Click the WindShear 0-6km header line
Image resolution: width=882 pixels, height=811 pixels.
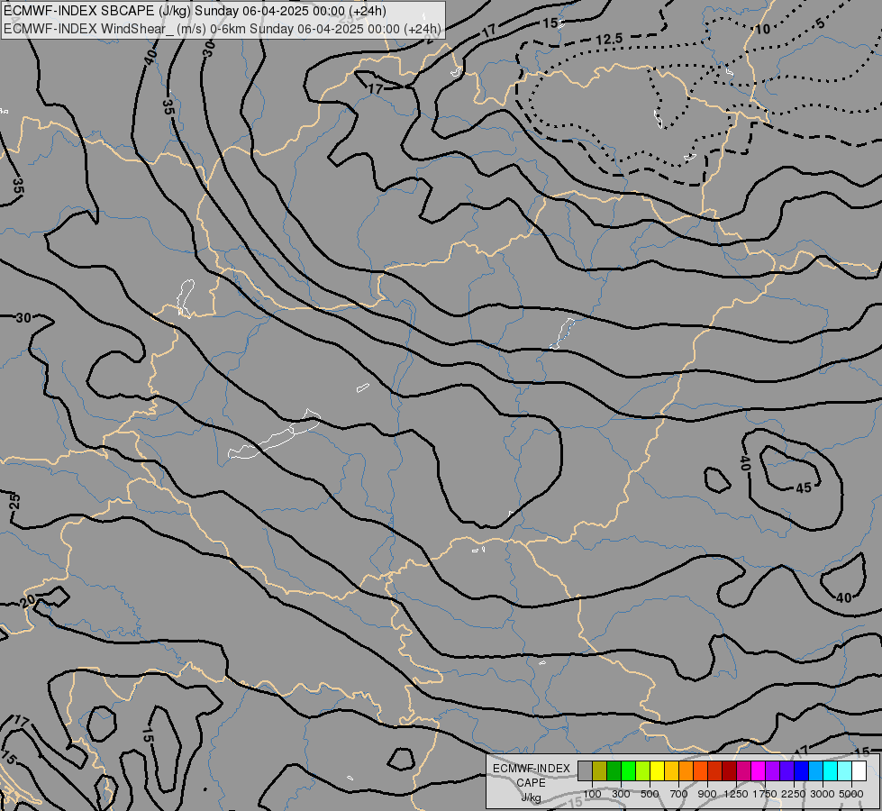coord(223,29)
